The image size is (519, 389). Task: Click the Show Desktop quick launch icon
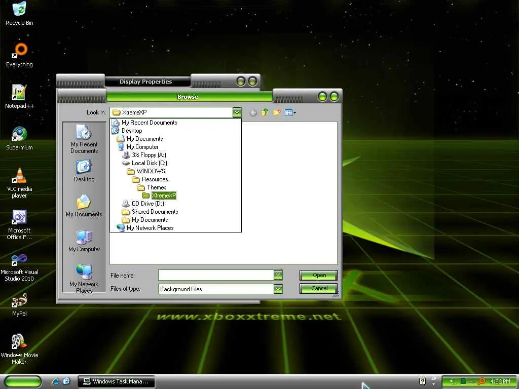pos(66,381)
